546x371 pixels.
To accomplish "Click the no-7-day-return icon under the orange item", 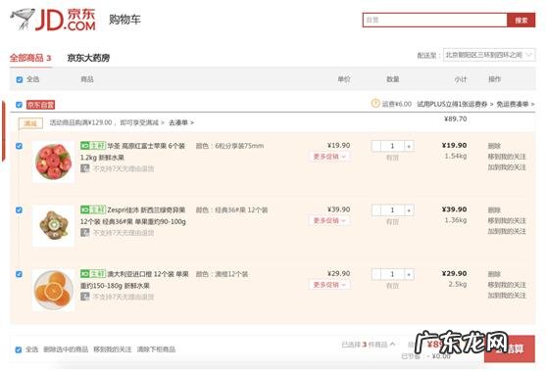I will [x=85, y=297].
